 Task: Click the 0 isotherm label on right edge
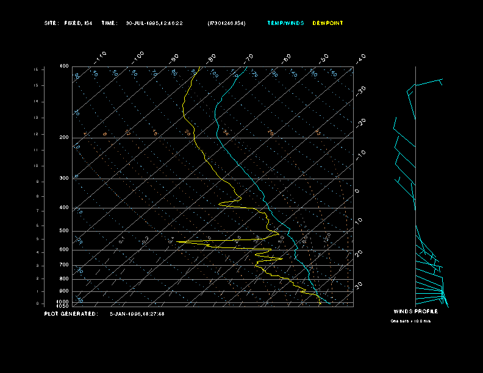click(357, 191)
